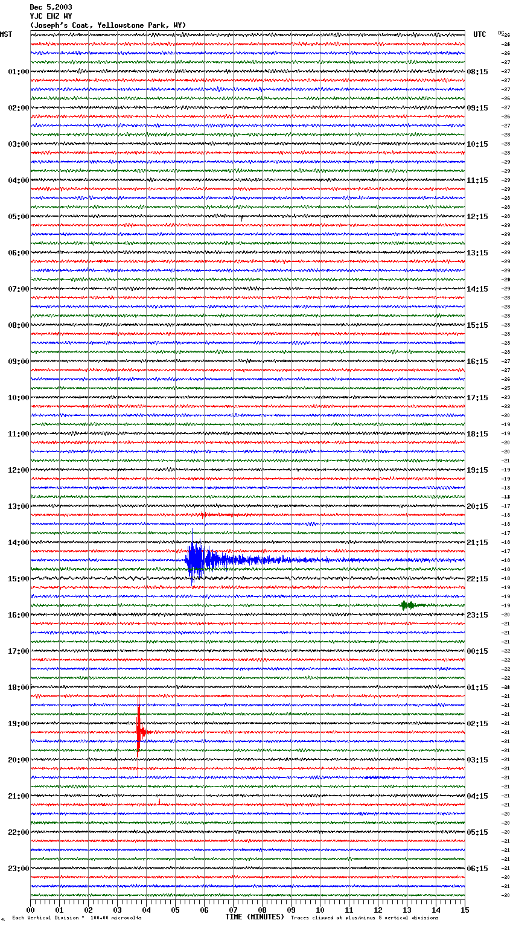Click the date label Dec 5,2003
Image resolution: width=513 pixels, height=926 pixels.
51,7
